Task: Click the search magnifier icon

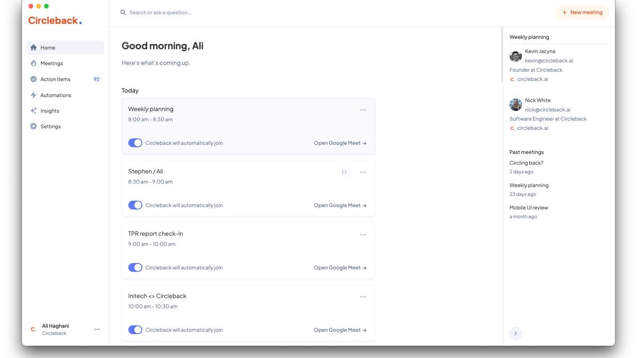Action: pyautogui.click(x=123, y=12)
